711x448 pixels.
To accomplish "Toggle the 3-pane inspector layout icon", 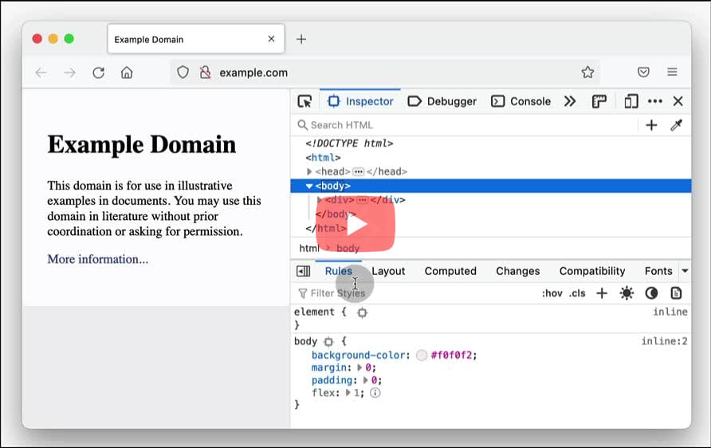I will click(304, 271).
